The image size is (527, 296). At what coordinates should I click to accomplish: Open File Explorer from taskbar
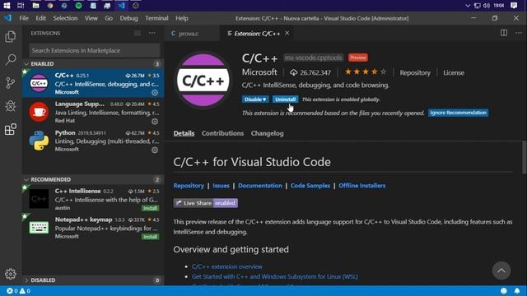pyautogui.click(x=35, y=6)
